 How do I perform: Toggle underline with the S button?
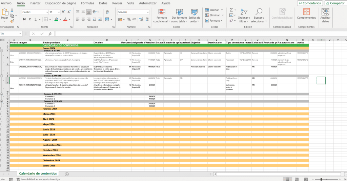pyautogui.click(x=35, y=19)
